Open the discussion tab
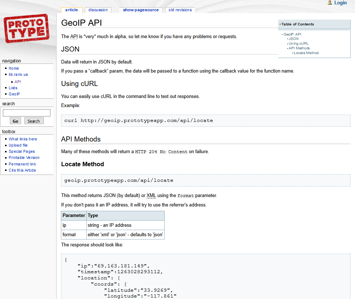Image resolution: width=355 pixels, height=299 pixels. (98, 10)
